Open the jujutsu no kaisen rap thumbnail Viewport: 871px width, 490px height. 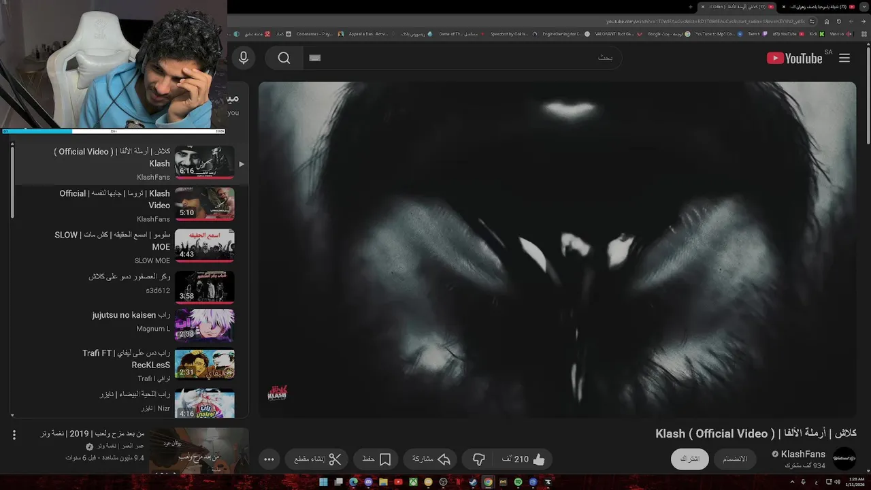pyautogui.click(x=204, y=325)
